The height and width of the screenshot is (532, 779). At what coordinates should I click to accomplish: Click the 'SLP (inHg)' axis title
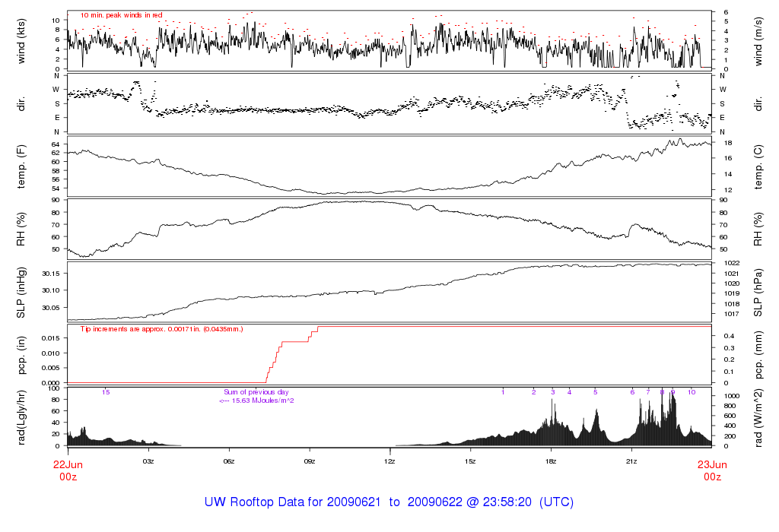tap(21, 293)
